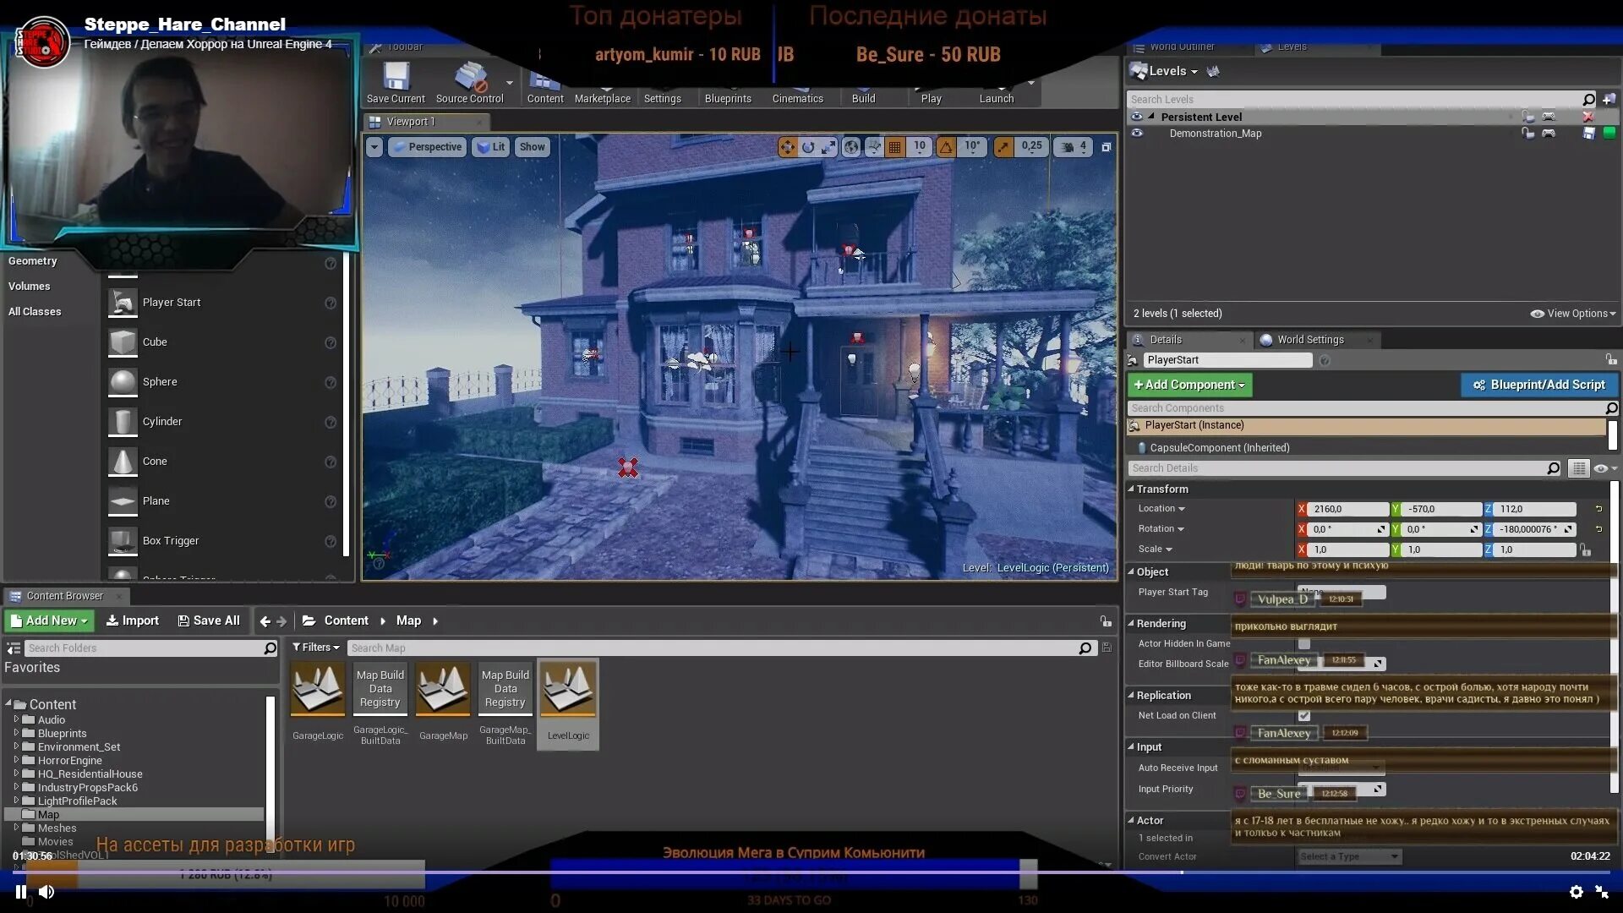The width and height of the screenshot is (1623, 913).
Task: Toggle visibility of Persistent Level
Action: 1137,117
